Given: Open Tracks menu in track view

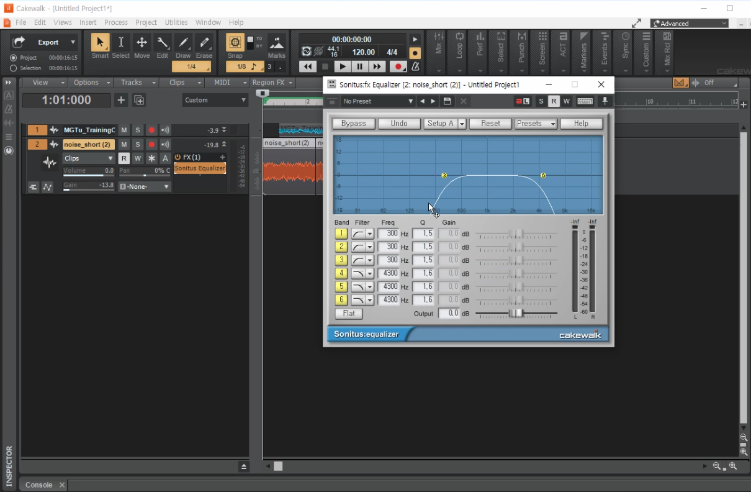Looking at the screenshot, I should click(x=136, y=83).
